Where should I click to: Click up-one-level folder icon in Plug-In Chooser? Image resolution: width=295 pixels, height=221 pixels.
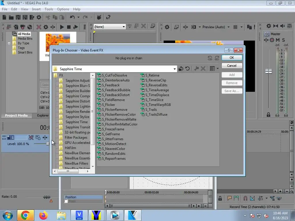181,68
